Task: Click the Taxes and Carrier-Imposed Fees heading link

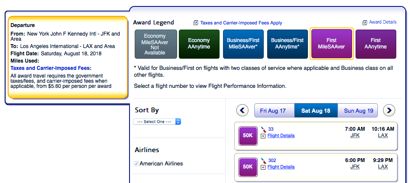Action: pos(51,68)
